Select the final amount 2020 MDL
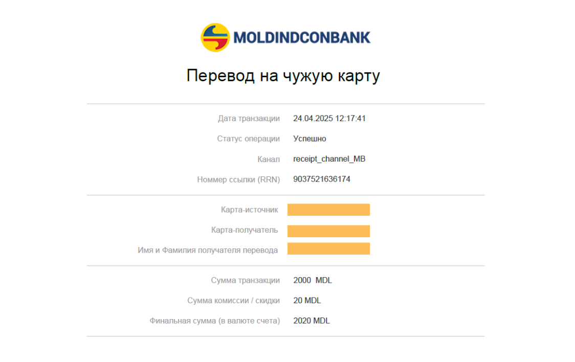575x362 pixels. (312, 321)
